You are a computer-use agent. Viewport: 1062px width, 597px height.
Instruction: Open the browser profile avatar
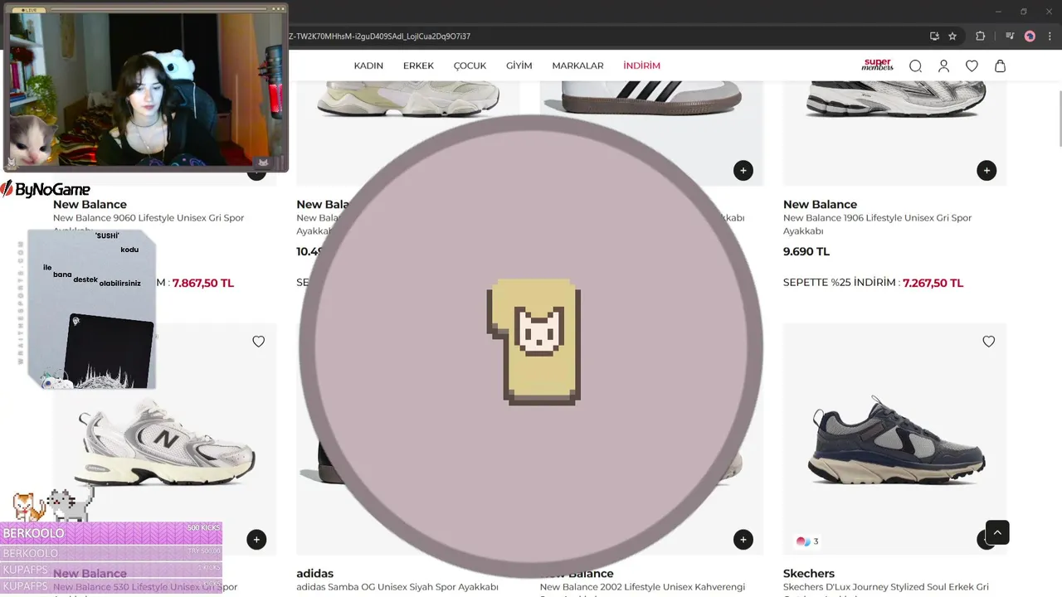click(1030, 36)
